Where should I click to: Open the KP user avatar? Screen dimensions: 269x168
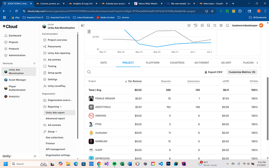coord(261,25)
